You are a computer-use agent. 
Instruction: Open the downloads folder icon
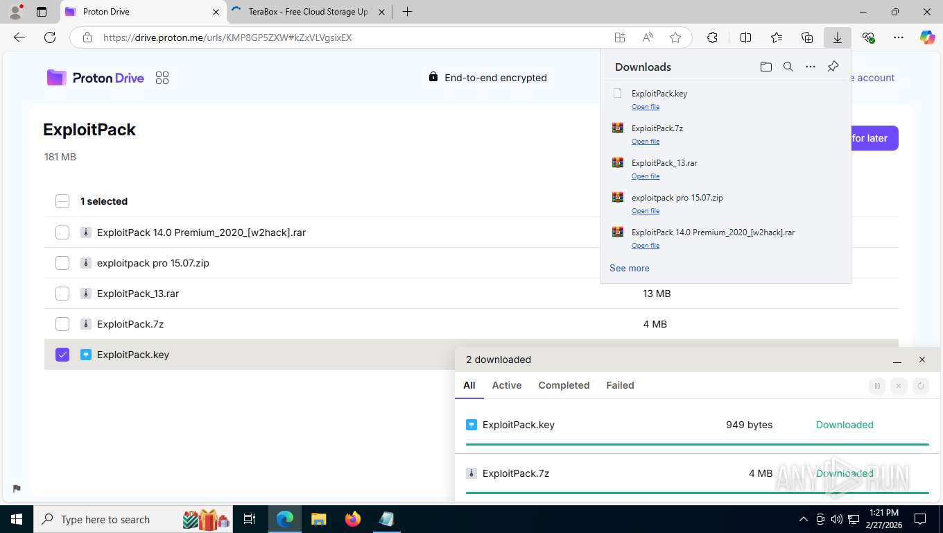click(x=765, y=67)
